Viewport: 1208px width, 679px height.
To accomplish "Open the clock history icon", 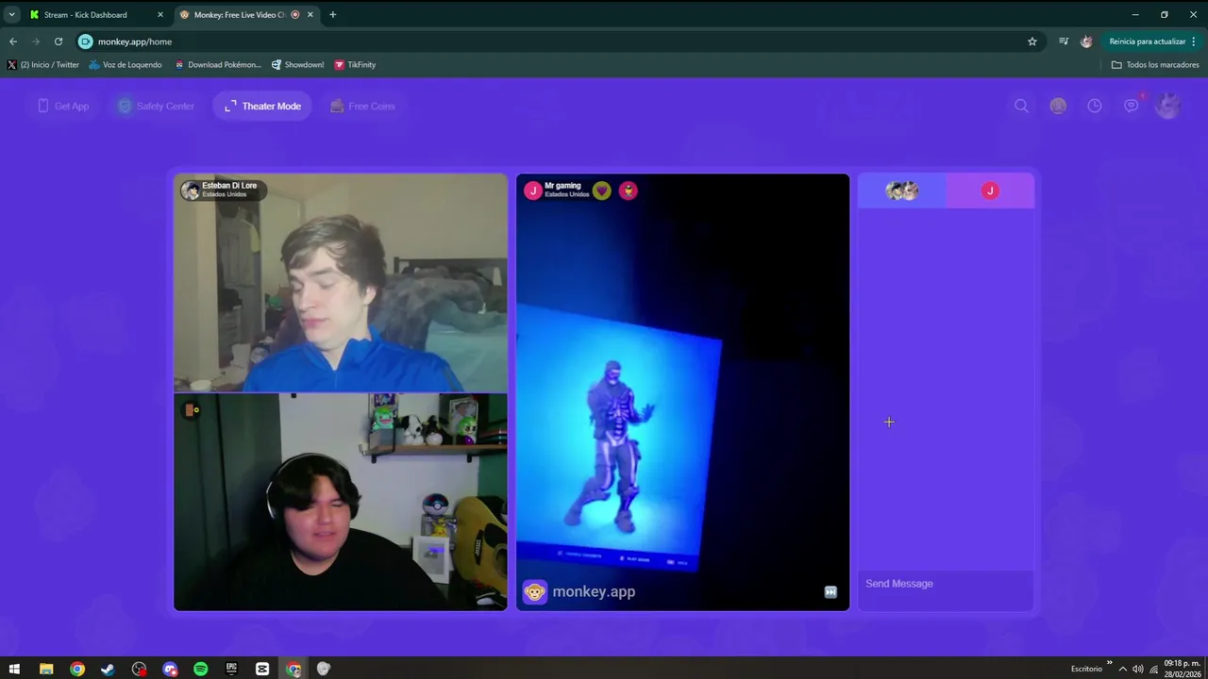I will [1095, 106].
